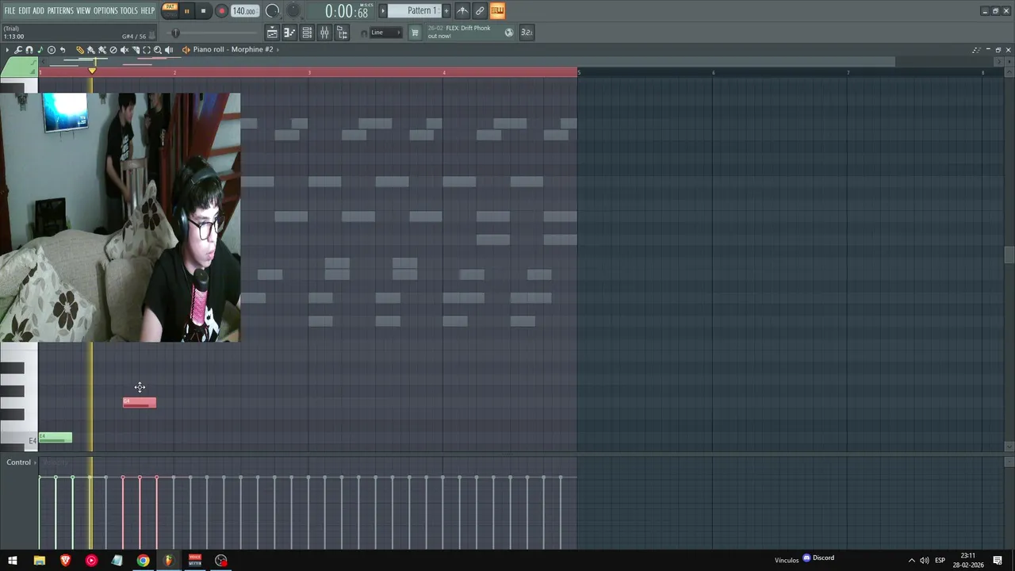
Task: Open the shop cart icon
Action: click(x=414, y=33)
